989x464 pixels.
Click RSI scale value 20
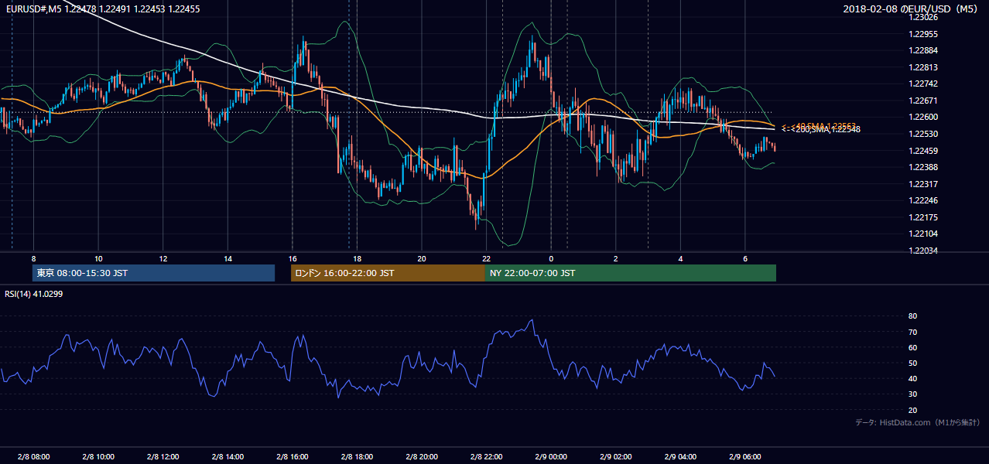913,410
